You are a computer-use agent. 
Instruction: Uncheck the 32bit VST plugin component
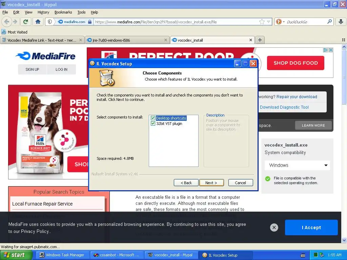153,123
